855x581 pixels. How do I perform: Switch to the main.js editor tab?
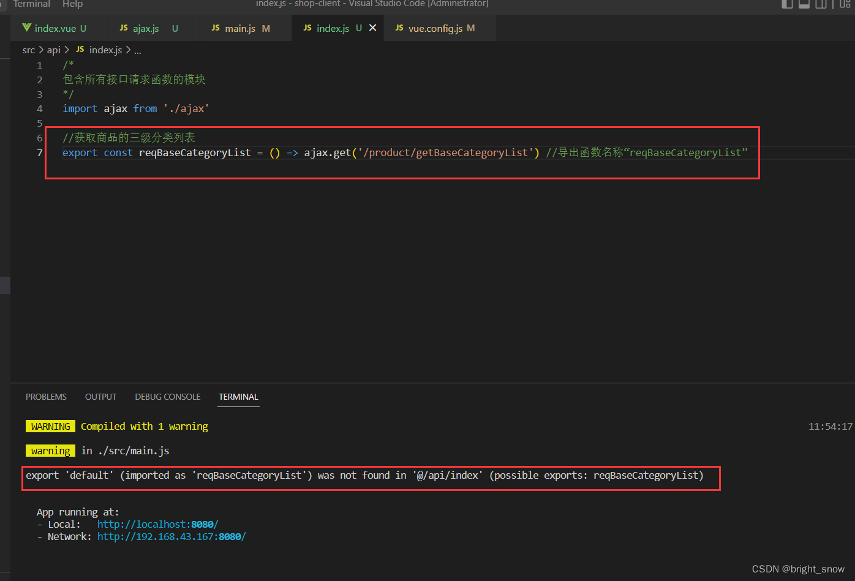[246, 28]
